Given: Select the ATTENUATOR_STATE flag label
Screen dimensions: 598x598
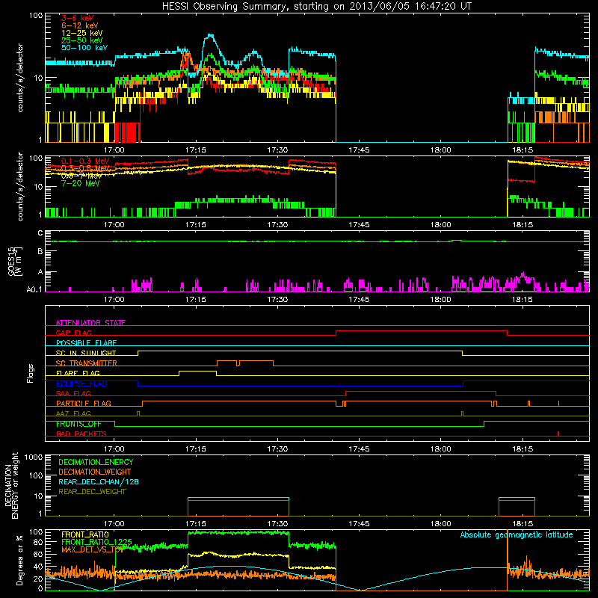Looking at the screenshot, I should (x=90, y=323).
